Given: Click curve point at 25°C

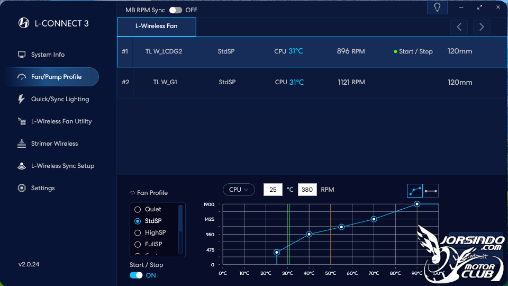Looking at the screenshot, I should pos(277,252).
